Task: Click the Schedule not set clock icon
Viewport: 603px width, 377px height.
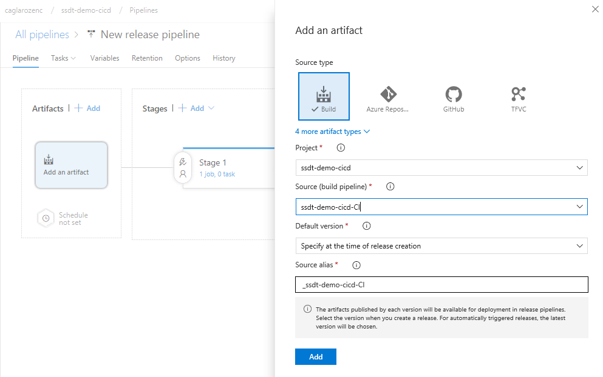Action: (x=46, y=218)
